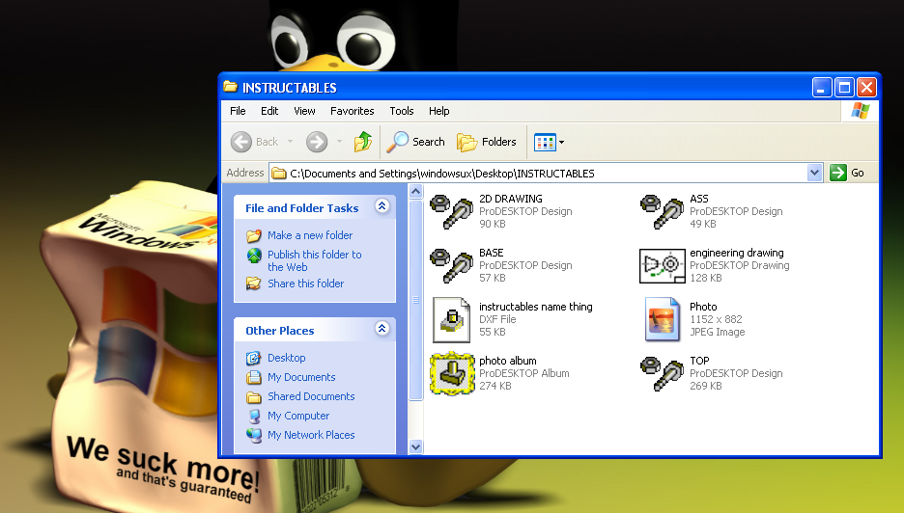904x513 pixels.
Task: Click the My Network Places icon
Action: coord(254,435)
